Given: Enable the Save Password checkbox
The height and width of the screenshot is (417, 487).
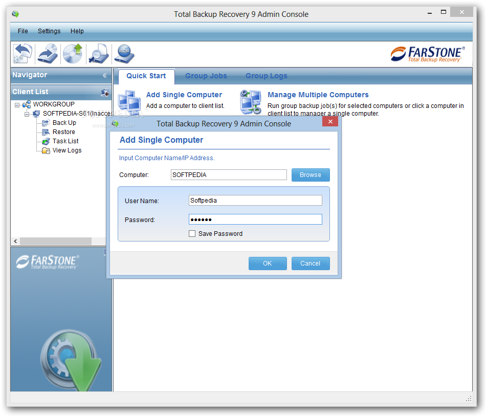Looking at the screenshot, I should coord(192,234).
